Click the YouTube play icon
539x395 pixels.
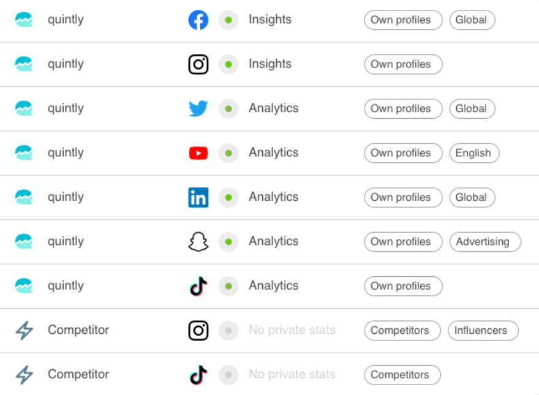[x=198, y=153]
